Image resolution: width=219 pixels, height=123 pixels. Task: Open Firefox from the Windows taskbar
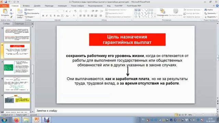coord(16,120)
